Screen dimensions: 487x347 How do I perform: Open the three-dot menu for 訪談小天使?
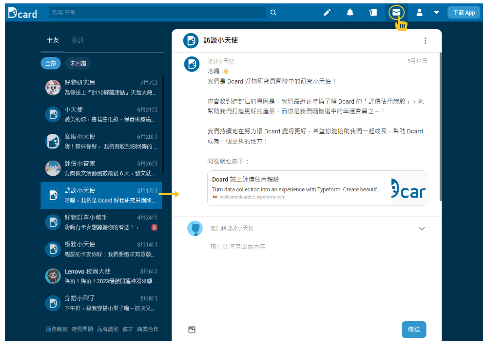pyautogui.click(x=425, y=41)
